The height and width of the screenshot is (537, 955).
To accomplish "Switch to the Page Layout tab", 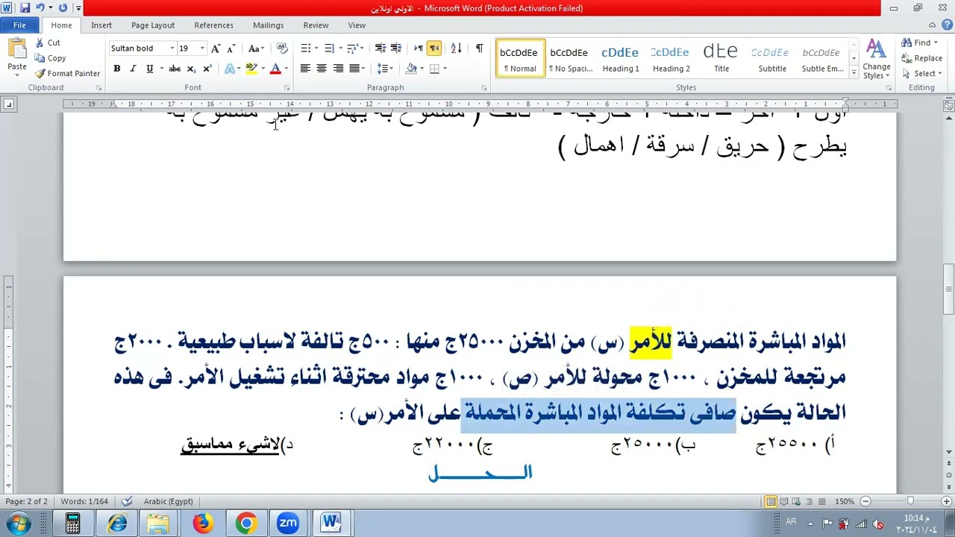I will [x=153, y=25].
